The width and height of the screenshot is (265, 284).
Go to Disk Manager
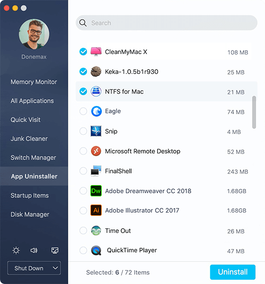point(30,214)
